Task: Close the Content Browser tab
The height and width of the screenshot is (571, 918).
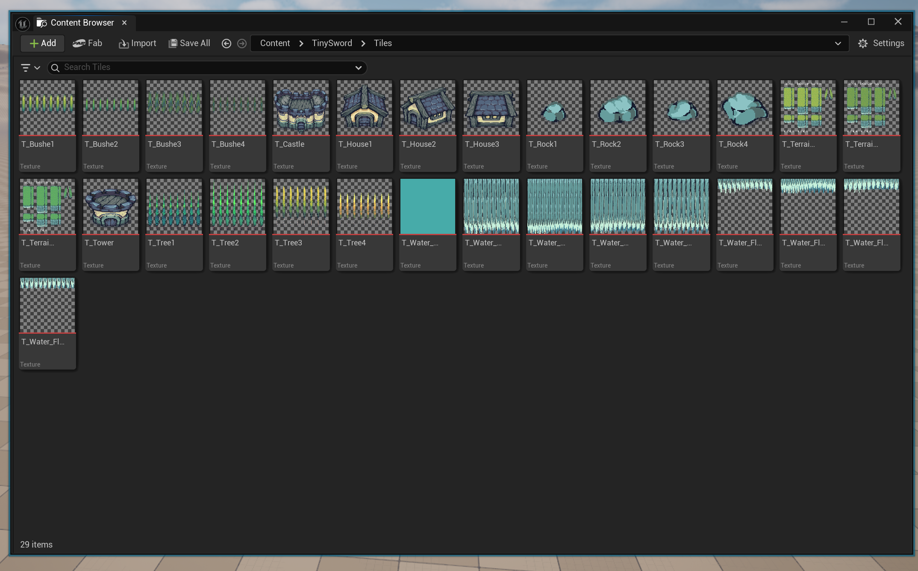Action: (x=124, y=23)
